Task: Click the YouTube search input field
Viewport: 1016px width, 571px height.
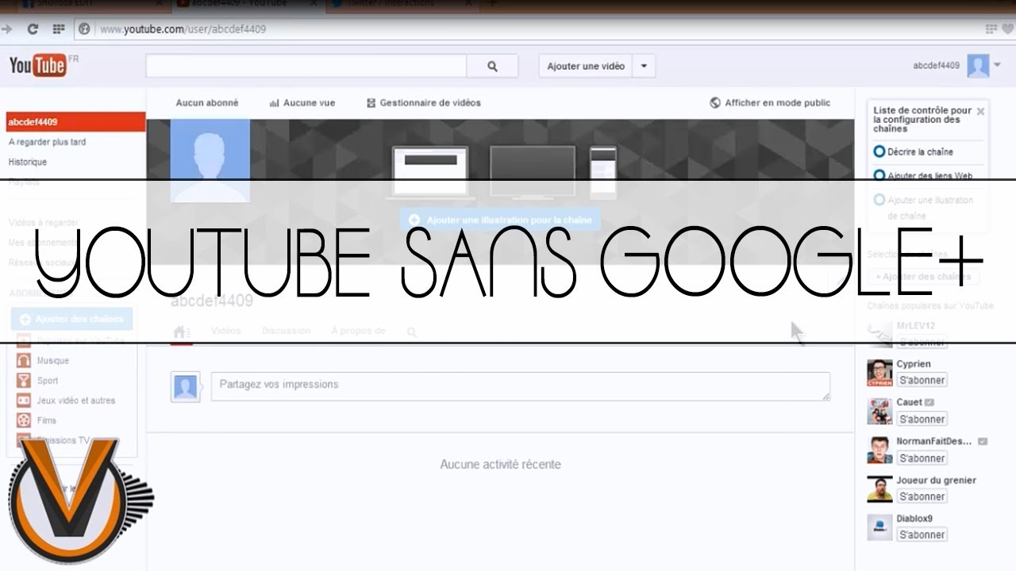Action: (x=306, y=67)
